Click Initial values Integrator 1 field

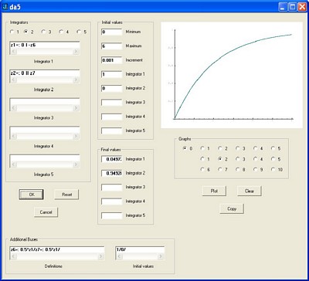[111, 74]
